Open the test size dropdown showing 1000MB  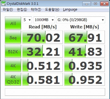coord(44,20)
